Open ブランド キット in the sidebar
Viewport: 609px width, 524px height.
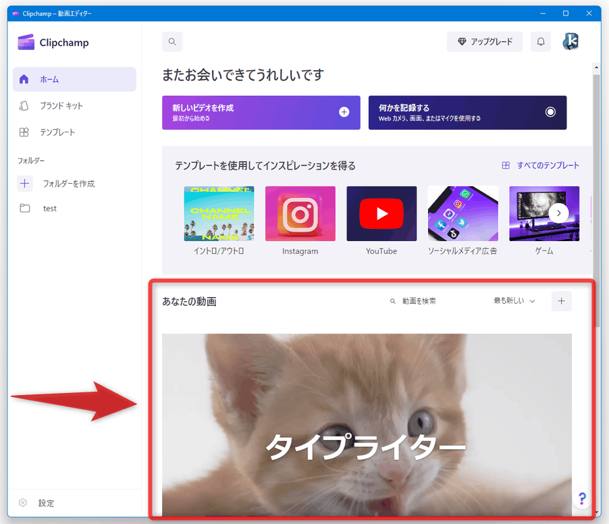[x=74, y=105]
